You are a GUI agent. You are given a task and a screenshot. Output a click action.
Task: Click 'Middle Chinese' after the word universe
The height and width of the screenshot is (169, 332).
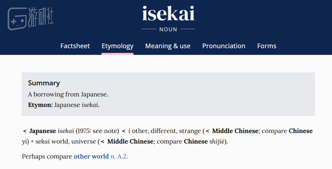130,141
